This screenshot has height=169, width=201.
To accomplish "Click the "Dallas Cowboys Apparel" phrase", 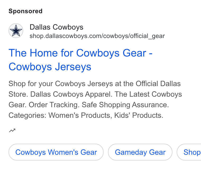I will coord(71,94).
